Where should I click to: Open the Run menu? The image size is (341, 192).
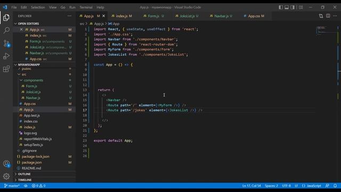pos(72,7)
